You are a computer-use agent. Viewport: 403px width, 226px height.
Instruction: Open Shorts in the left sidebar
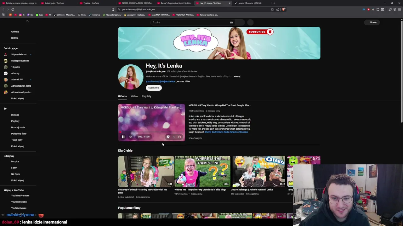pyautogui.click(x=14, y=38)
